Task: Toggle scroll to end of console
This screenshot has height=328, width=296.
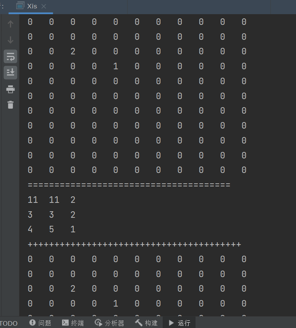Action: point(10,72)
